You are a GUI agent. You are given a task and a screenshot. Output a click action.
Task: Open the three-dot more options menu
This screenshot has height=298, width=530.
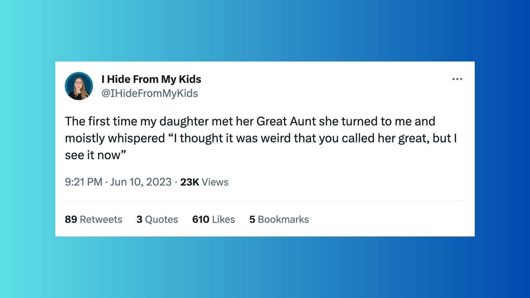click(x=457, y=79)
